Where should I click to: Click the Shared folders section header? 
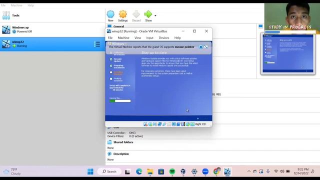[123, 142]
